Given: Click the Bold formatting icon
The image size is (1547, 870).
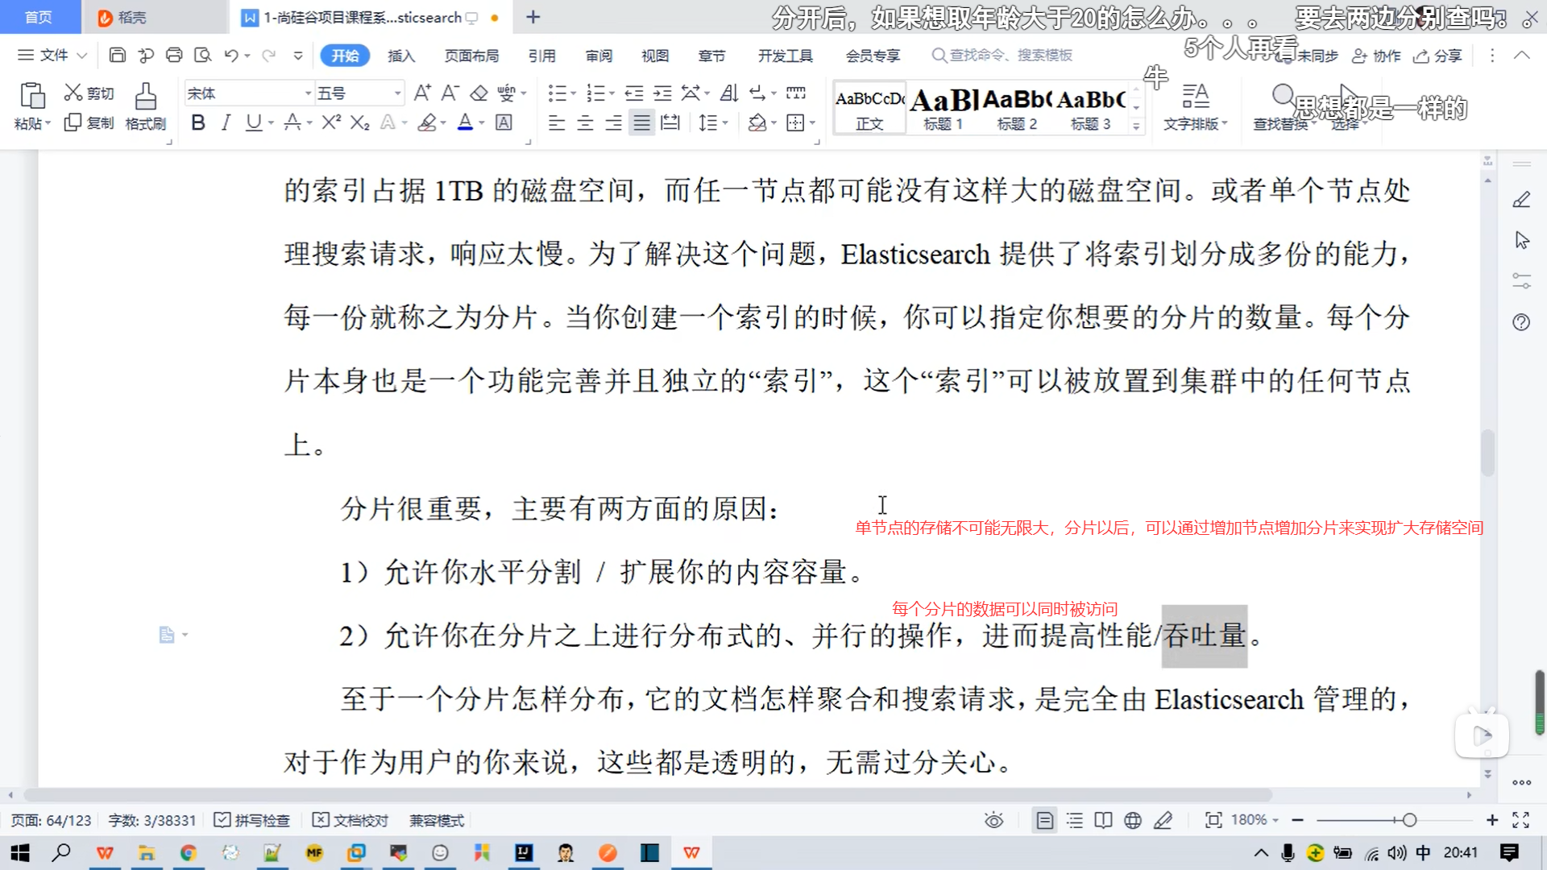Looking at the screenshot, I should tap(198, 122).
